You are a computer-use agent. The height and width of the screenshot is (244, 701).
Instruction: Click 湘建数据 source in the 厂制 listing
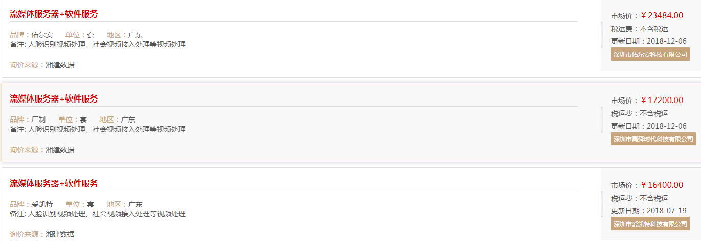[60, 150]
